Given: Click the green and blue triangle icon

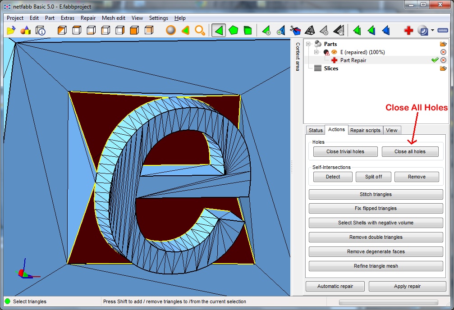Looking at the screenshot, I should pyautogui.click(x=371, y=30).
